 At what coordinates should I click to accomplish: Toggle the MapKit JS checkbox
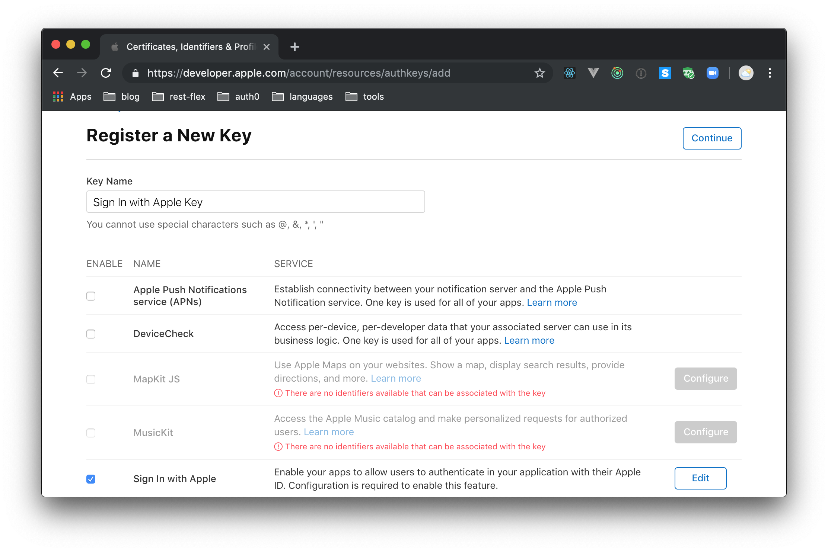click(x=91, y=379)
